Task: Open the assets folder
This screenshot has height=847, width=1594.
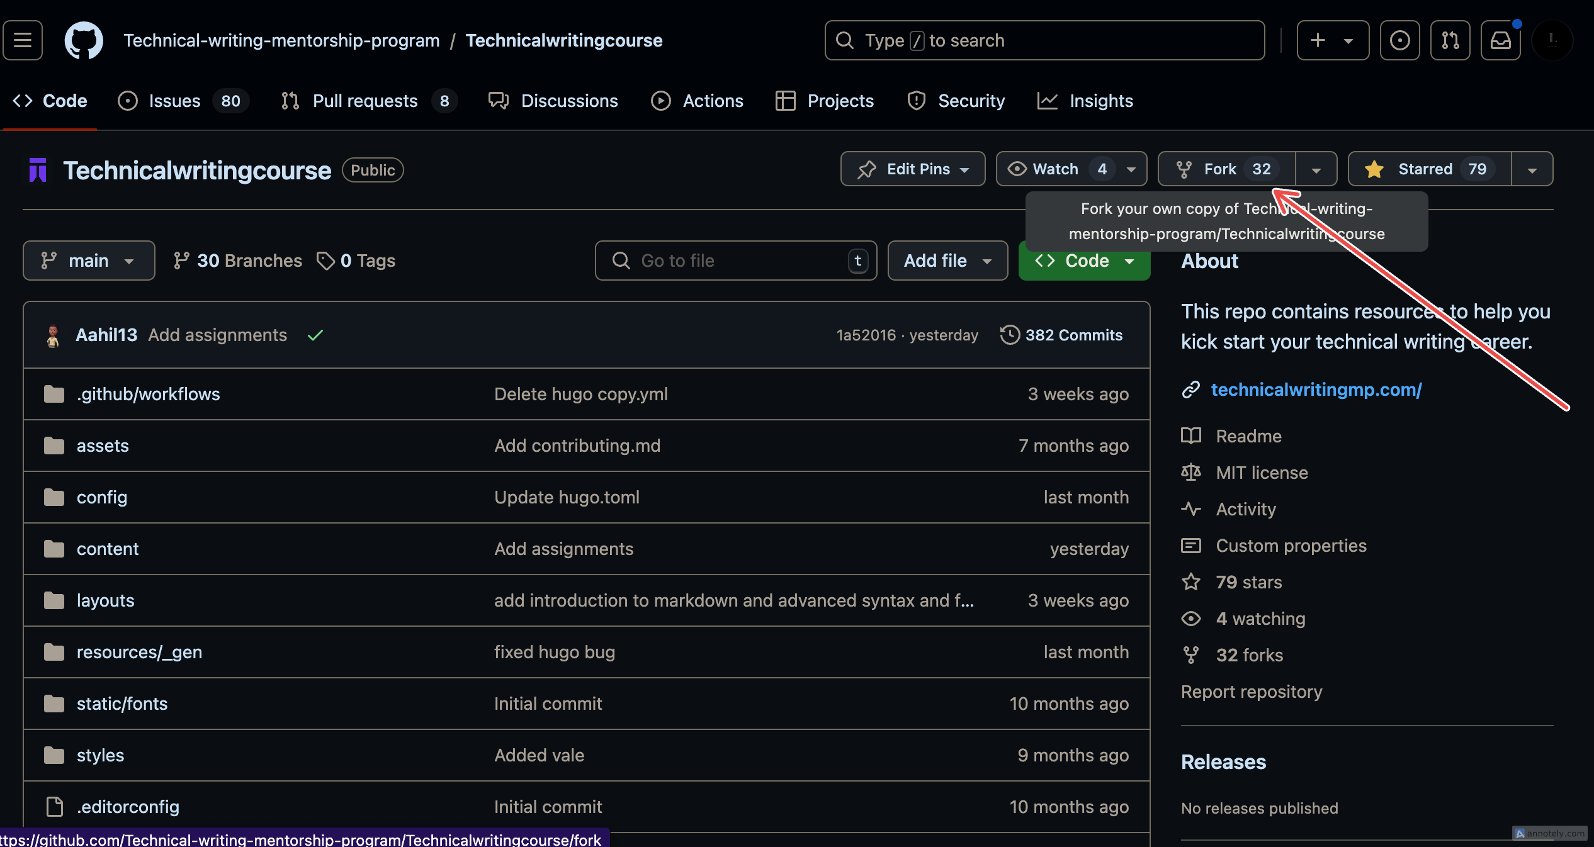Action: pyautogui.click(x=103, y=446)
